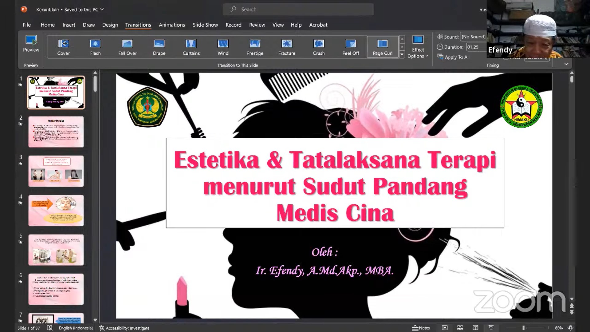This screenshot has height=332, width=590.
Task: Start Slide Show from status bar icon
Action: [x=491, y=328]
